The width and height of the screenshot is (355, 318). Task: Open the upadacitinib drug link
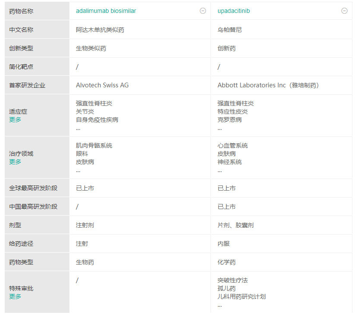coord(233,11)
